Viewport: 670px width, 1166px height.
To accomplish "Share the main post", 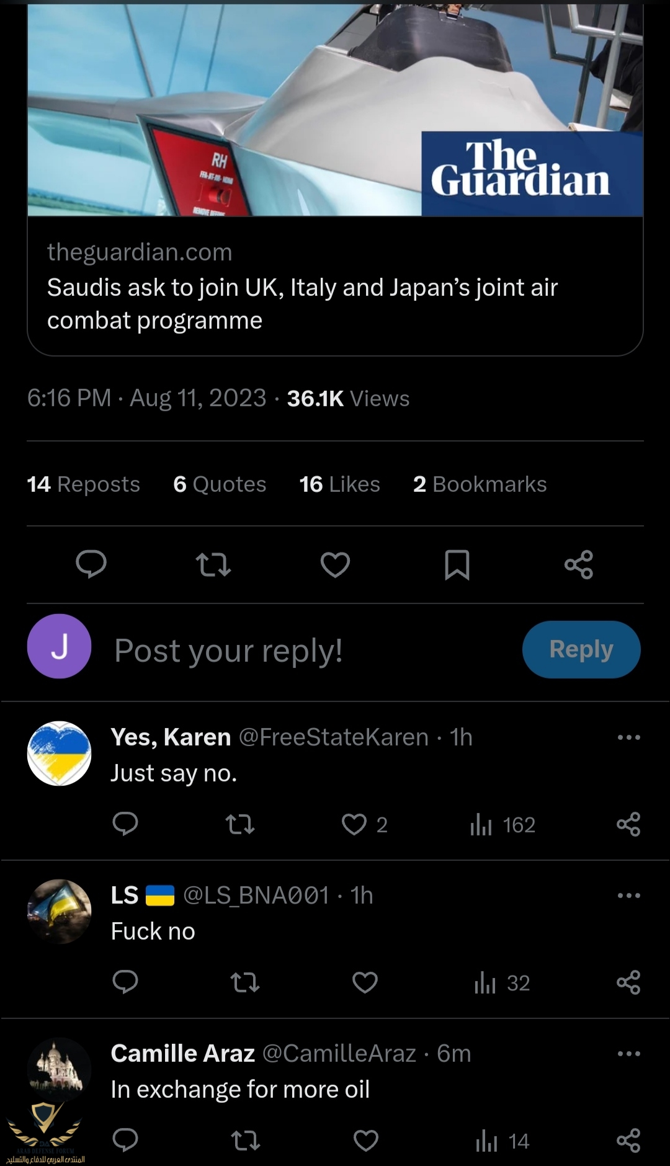I will tap(579, 565).
